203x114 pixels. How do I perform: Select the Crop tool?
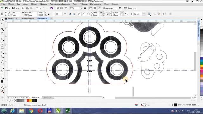click(2, 29)
